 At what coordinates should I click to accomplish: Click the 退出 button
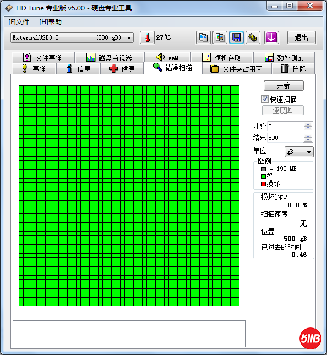pyautogui.click(x=302, y=37)
